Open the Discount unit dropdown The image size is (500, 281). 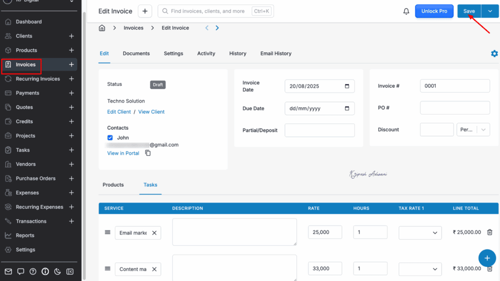click(x=473, y=129)
